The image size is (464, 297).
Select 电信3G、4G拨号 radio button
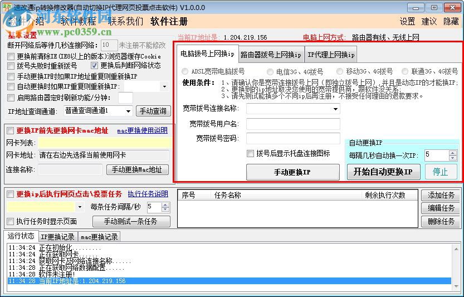[x=270, y=72]
